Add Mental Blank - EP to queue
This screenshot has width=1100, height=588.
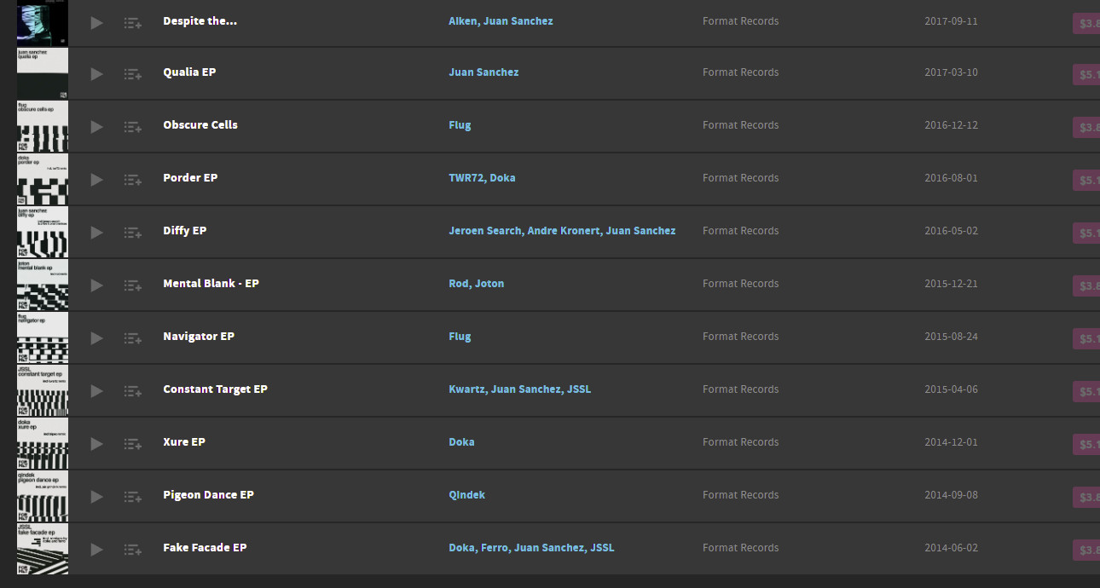[132, 285]
